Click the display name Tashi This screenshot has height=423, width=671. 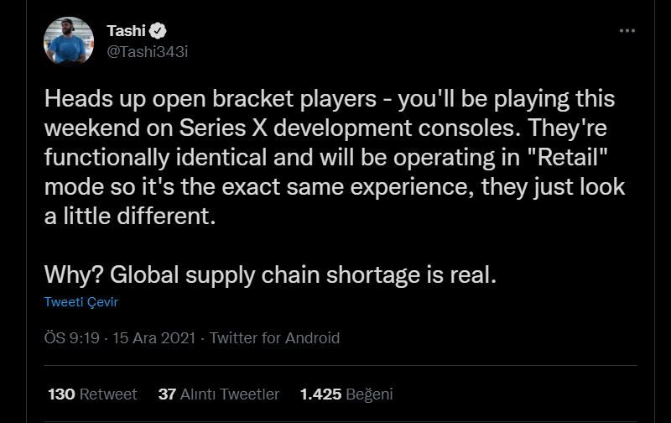(127, 31)
